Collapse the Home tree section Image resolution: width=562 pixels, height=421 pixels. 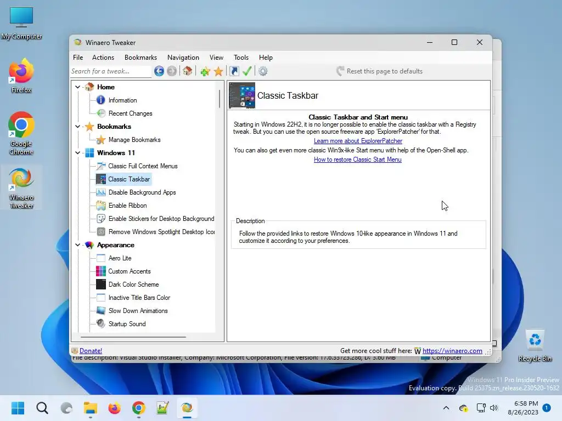click(x=77, y=87)
